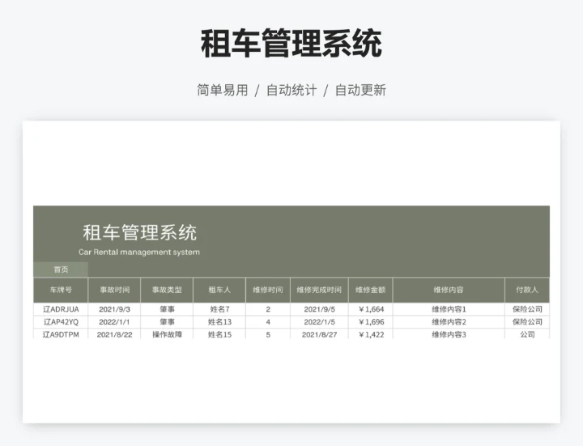The height and width of the screenshot is (446, 583).
Task: Click repair time value 4
Action: 268,322
